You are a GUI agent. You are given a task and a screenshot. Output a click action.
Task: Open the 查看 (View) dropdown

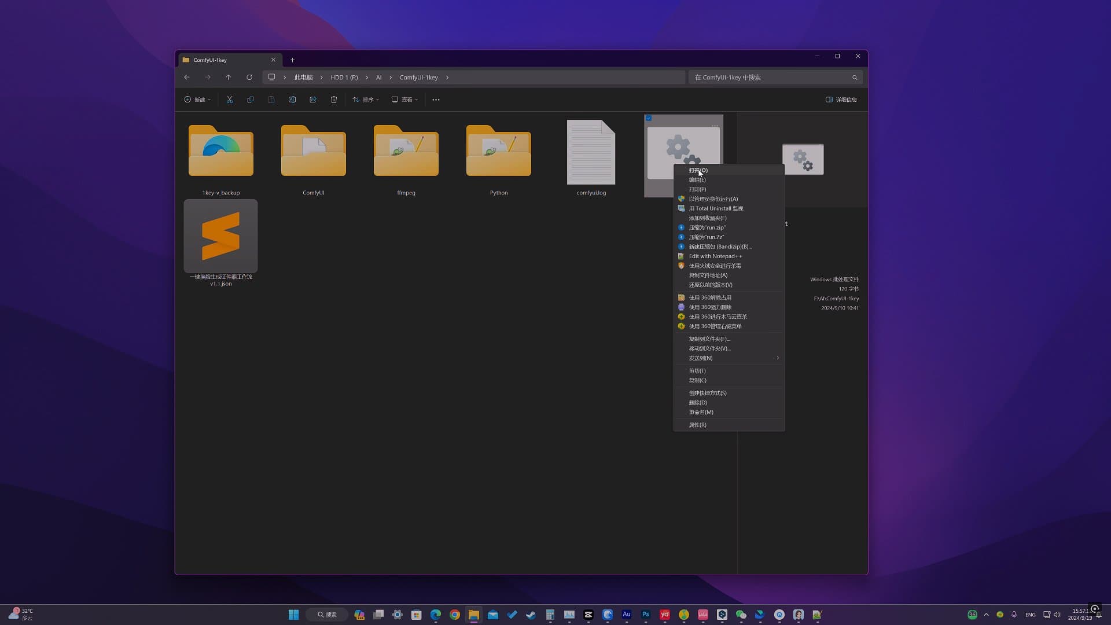[404, 100]
